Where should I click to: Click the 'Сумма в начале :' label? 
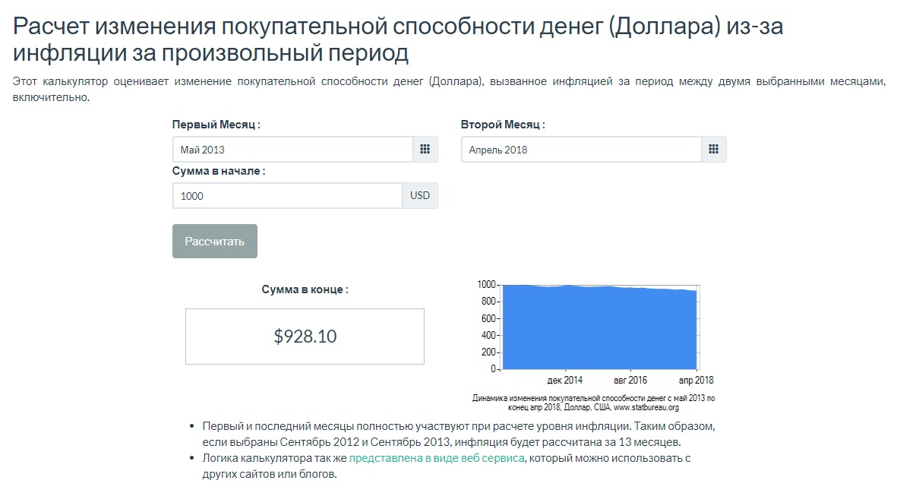pos(219,171)
